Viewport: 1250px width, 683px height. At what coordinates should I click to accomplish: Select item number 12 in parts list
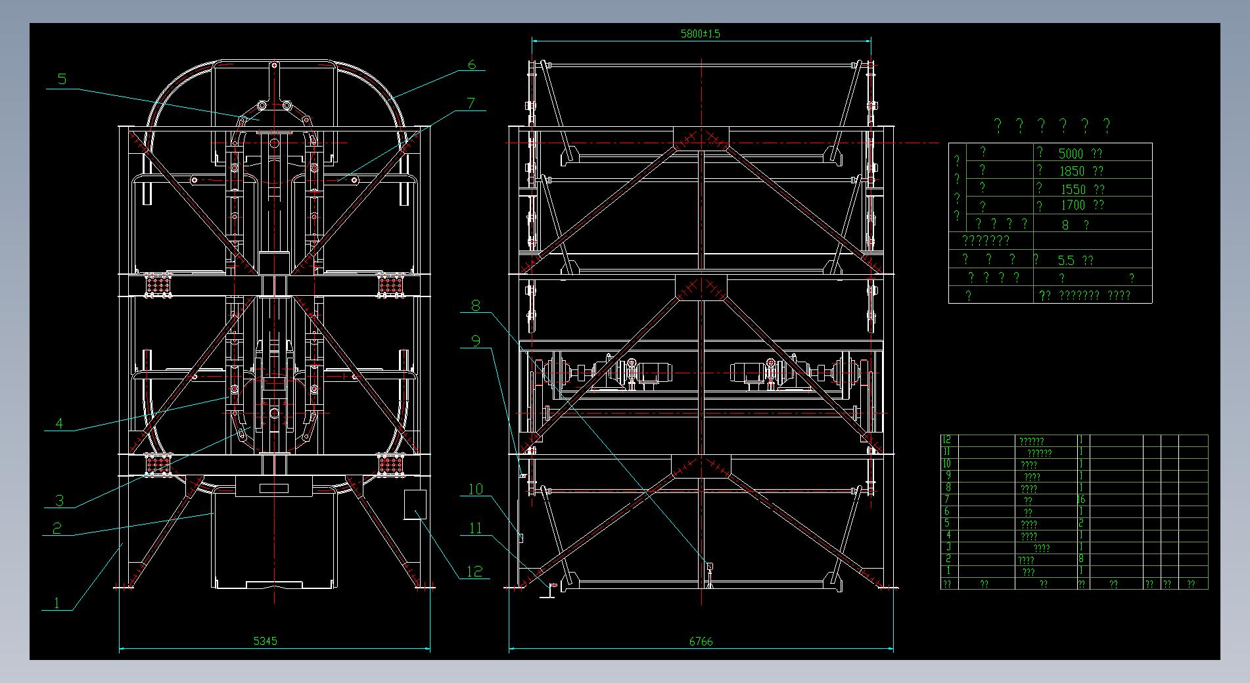[x=946, y=440]
